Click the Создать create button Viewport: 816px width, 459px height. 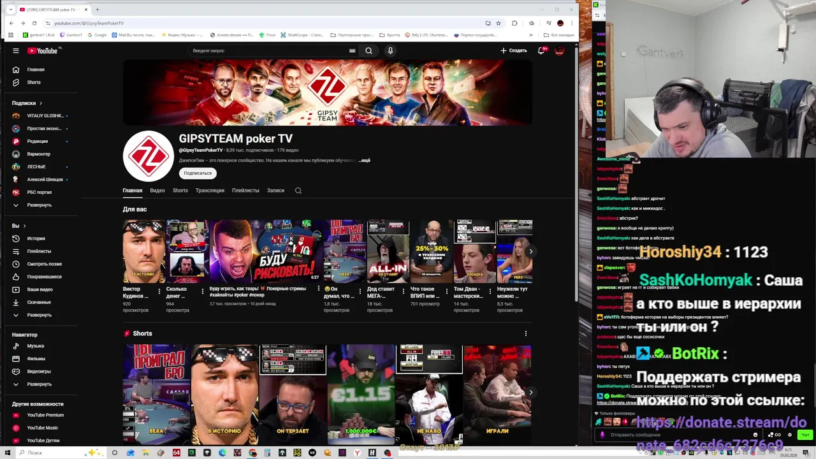[514, 50]
